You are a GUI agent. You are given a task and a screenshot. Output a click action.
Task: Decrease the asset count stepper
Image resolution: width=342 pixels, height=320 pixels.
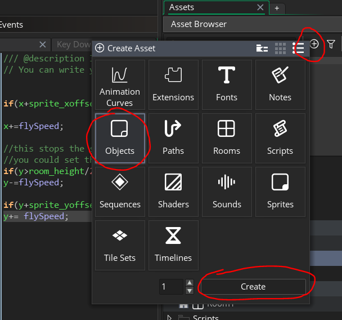click(190, 291)
